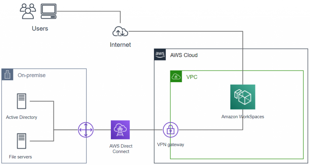Click the File servers server icon
The height and width of the screenshot is (165, 310).
coord(21,141)
